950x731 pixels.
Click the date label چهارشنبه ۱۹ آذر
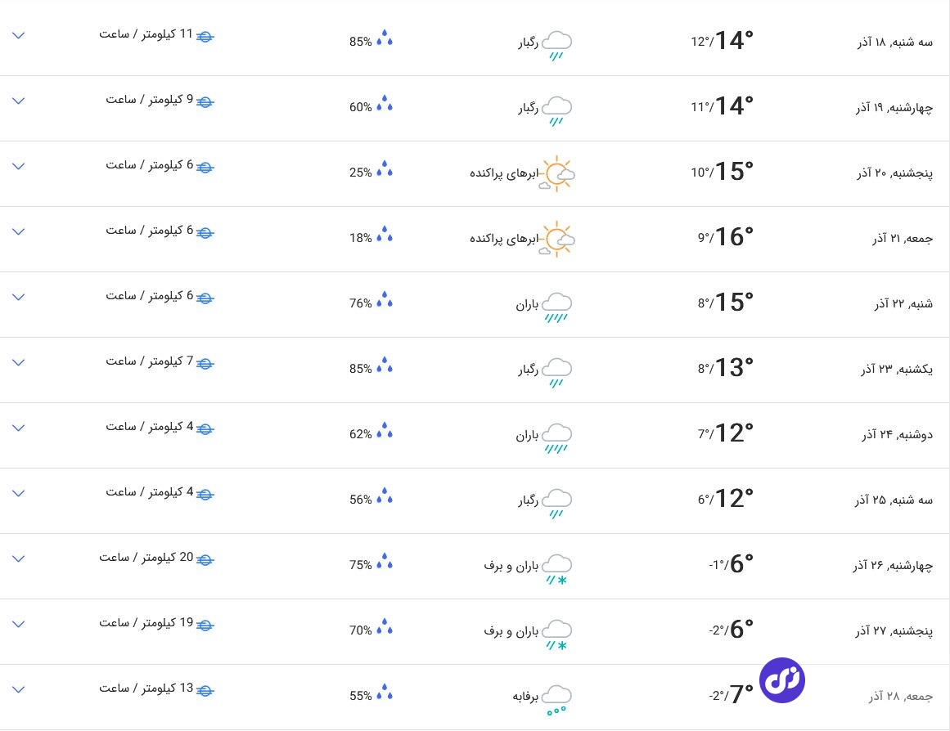894,107
